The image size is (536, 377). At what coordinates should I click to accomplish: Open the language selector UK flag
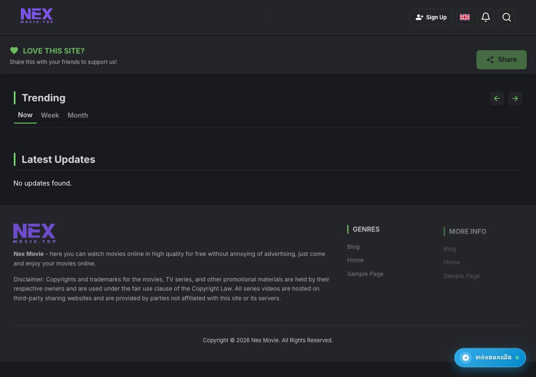click(x=465, y=17)
